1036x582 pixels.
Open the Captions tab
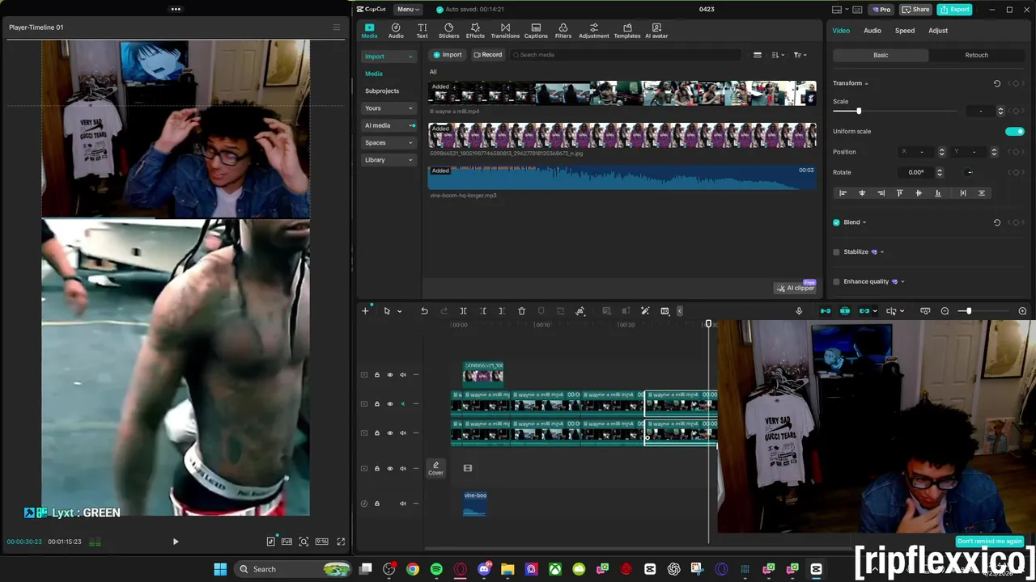pos(536,31)
